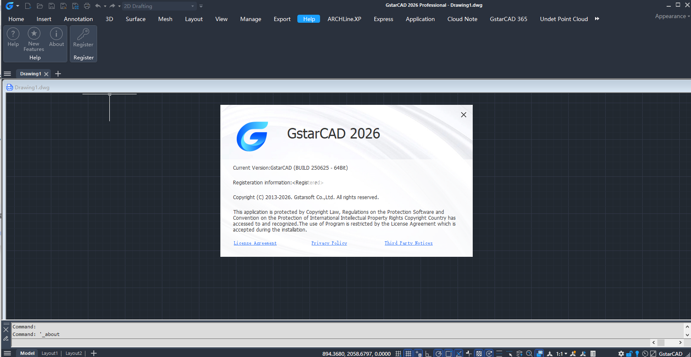This screenshot has height=357, width=691.
Task: Click the Undo arrow icon
Action: tap(98, 6)
